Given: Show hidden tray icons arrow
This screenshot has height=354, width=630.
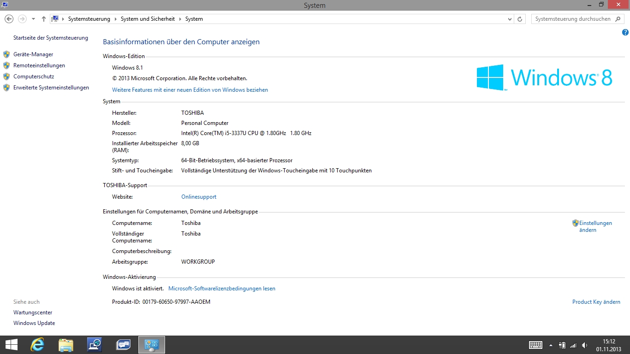Looking at the screenshot, I should (x=551, y=345).
